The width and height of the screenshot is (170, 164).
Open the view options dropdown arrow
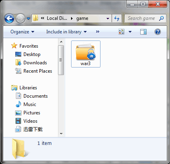pos(130,32)
